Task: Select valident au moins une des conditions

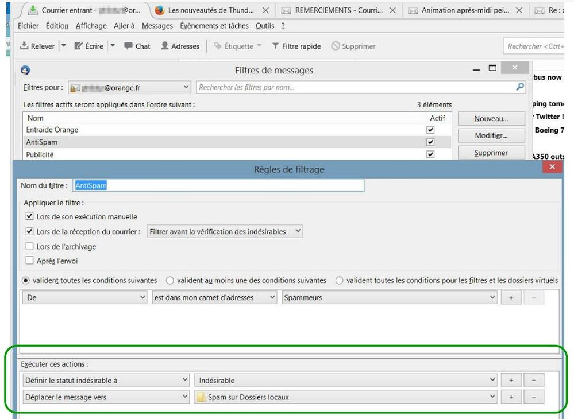Action: (x=170, y=281)
